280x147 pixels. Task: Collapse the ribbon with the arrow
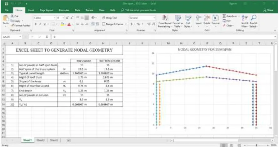coord(275,31)
